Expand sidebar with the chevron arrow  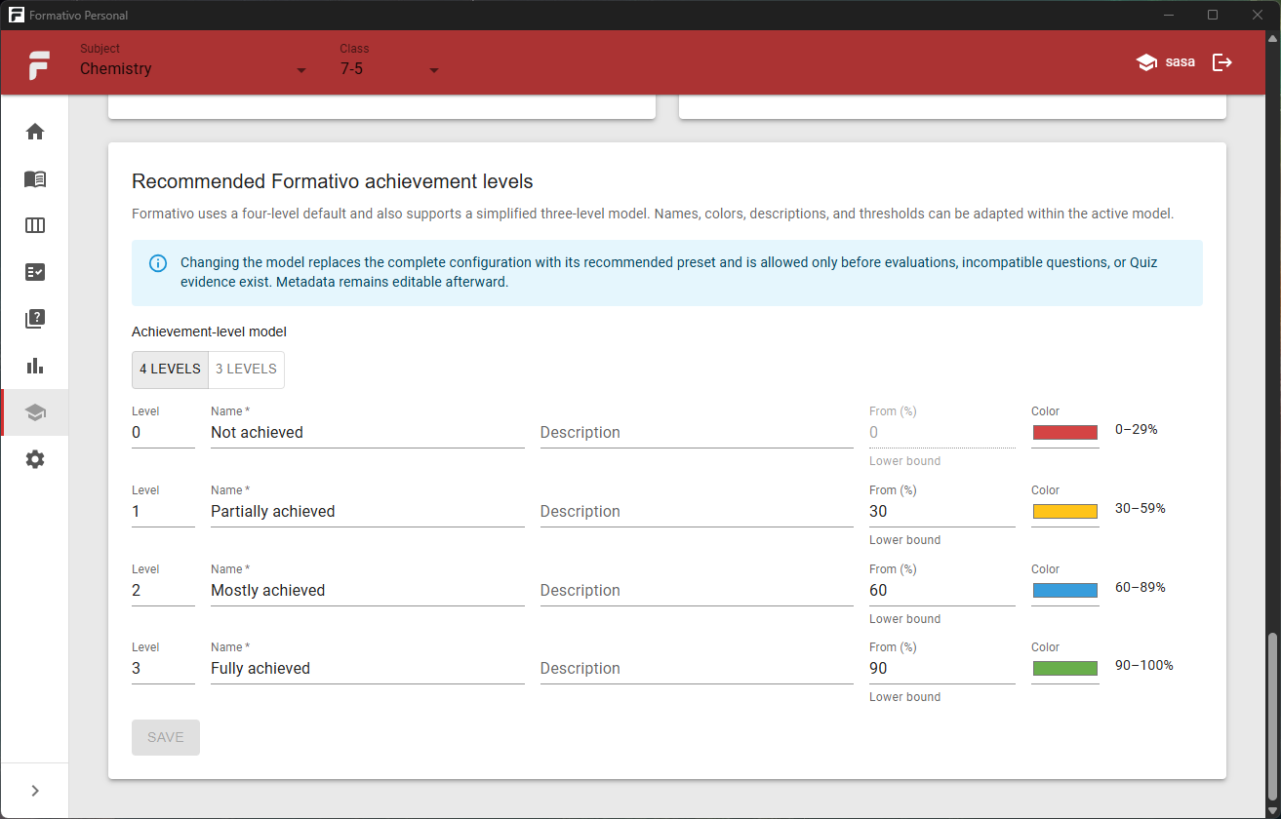coord(35,791)
